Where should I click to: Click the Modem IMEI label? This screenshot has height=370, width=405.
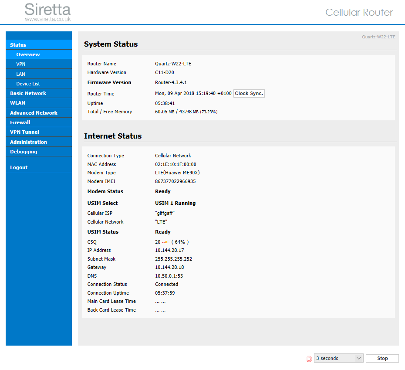[x=101, y=181]
